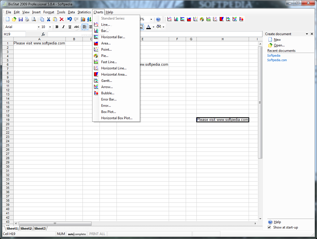Click the Bar chart icon in the toolbar

pyautogui.click(x=176, y=19)
